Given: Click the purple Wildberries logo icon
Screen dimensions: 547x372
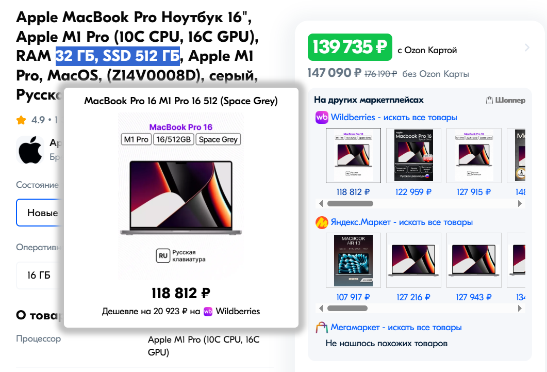Looking at the screenshot, I should coord(322,117).
